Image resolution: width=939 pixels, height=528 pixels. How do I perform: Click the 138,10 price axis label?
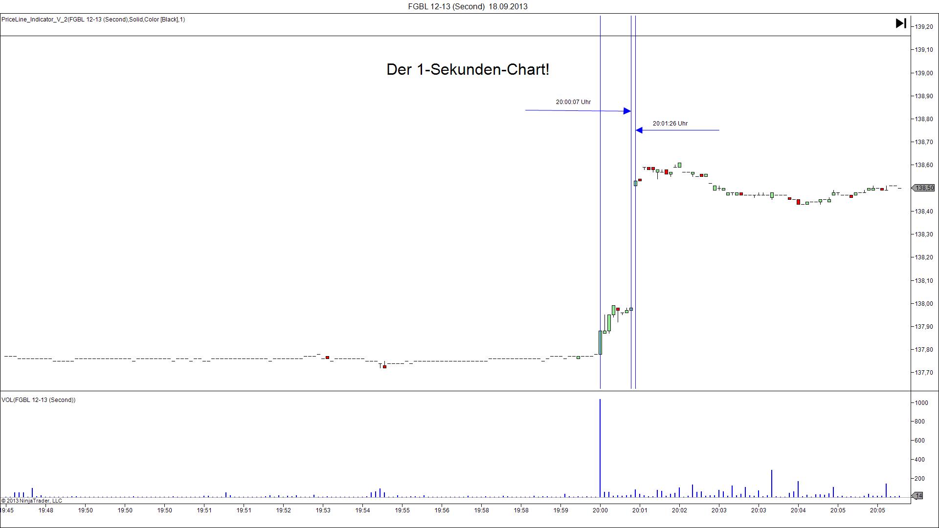[x=924, y=281]
